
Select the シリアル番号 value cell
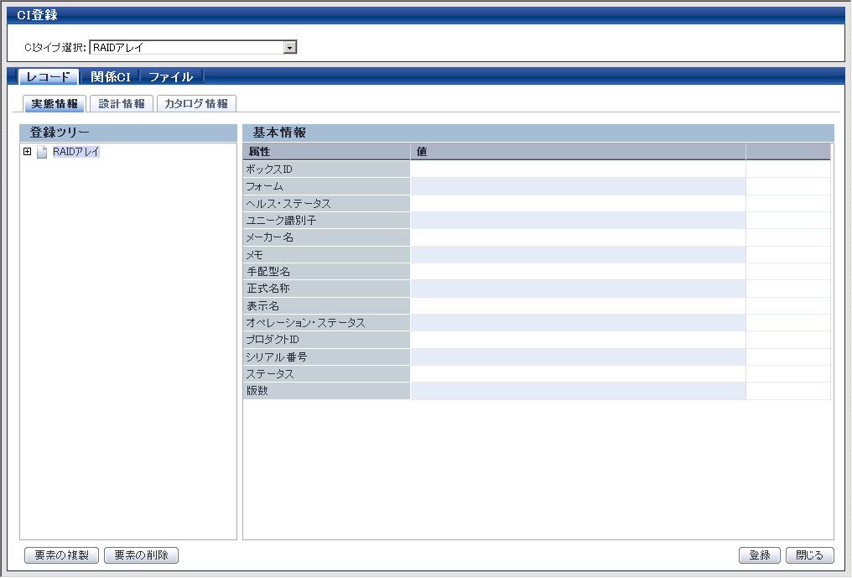(577, 357)
